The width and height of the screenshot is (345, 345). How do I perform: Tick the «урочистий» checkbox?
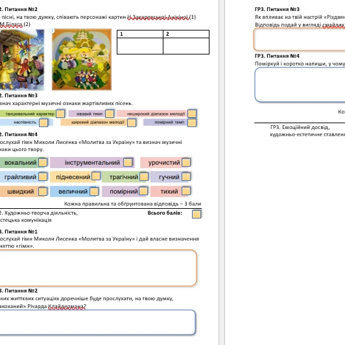click(x=186, y=162)
